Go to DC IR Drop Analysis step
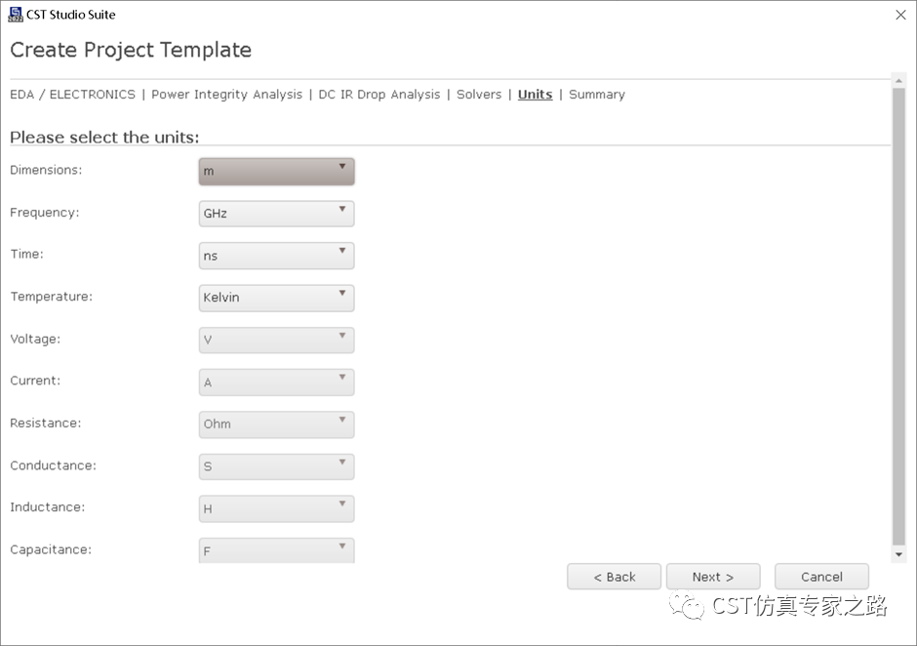The height and width of the screenshot is (646, 917). 379,95
